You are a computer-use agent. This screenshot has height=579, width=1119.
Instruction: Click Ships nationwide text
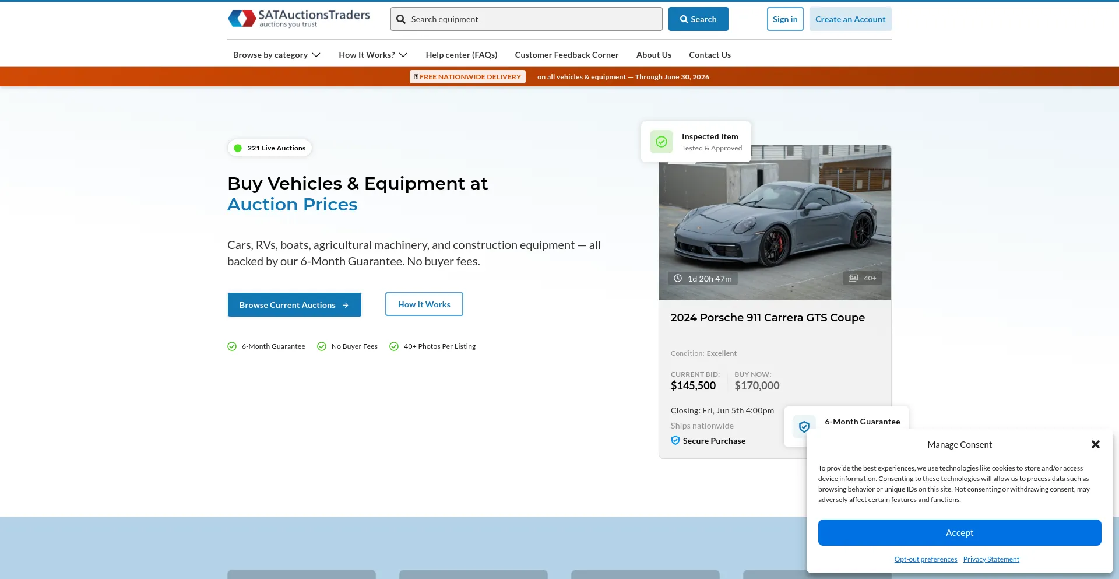pyautogui.click(x=702, y=426)
